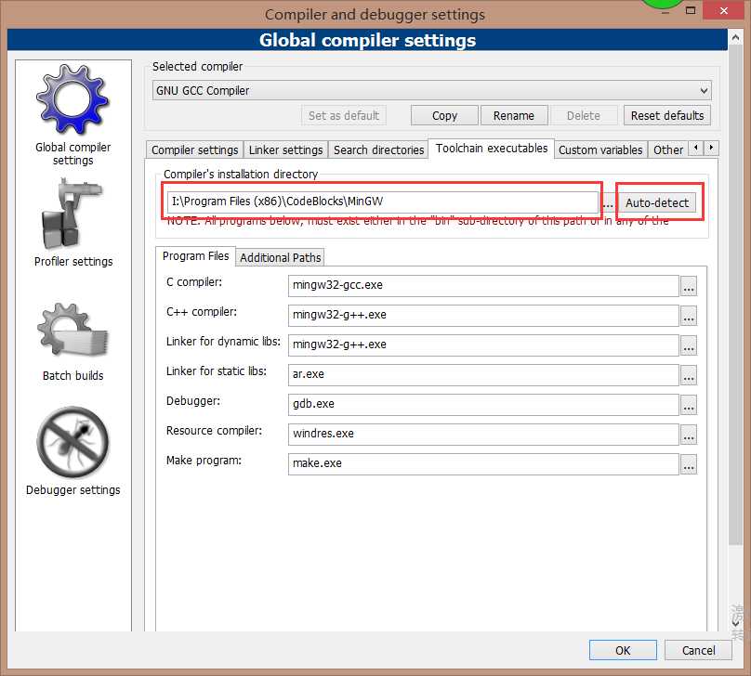Viewport: 751px width, 676px height.
Task: Switch to Linker settings tab
Action: (x=285, y=149)
